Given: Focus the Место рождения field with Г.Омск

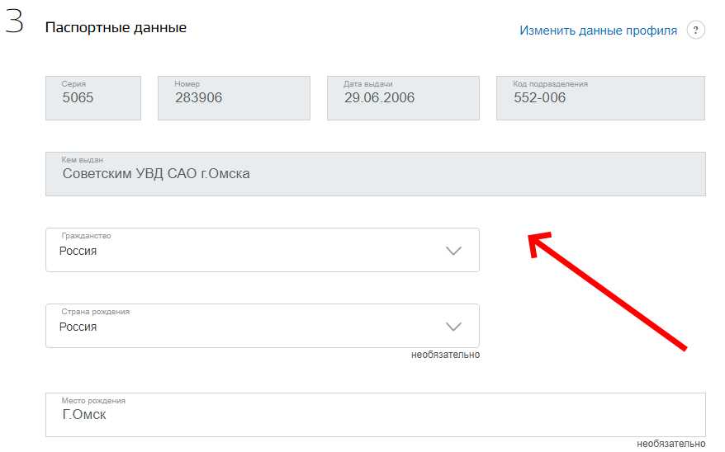Looking at the screenshot, I should (x=375, y=415).
